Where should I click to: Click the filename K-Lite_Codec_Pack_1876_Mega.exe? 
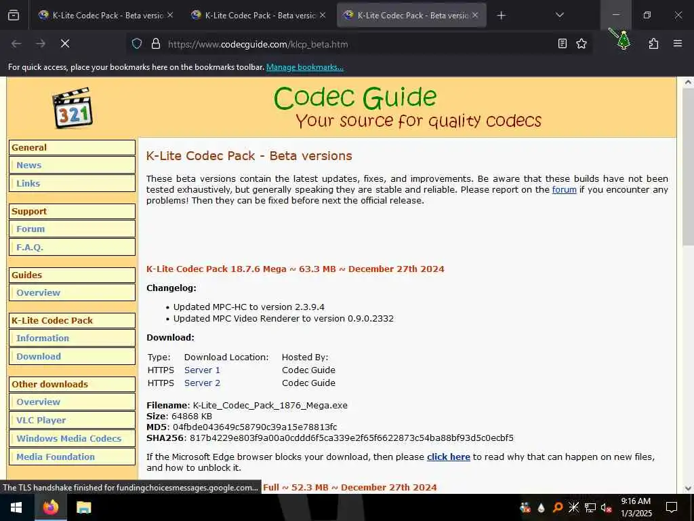point(270,406)
